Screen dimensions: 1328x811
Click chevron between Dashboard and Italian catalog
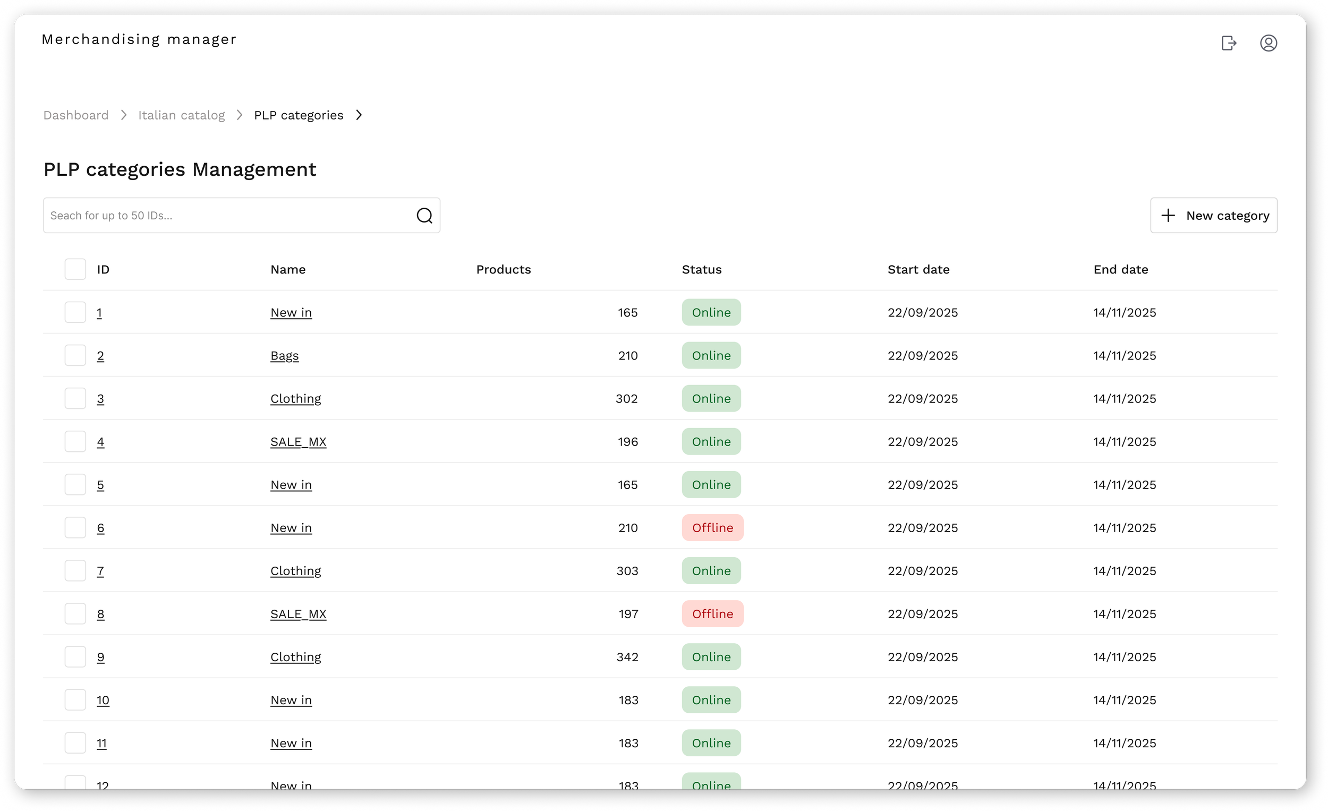[123, 115]
